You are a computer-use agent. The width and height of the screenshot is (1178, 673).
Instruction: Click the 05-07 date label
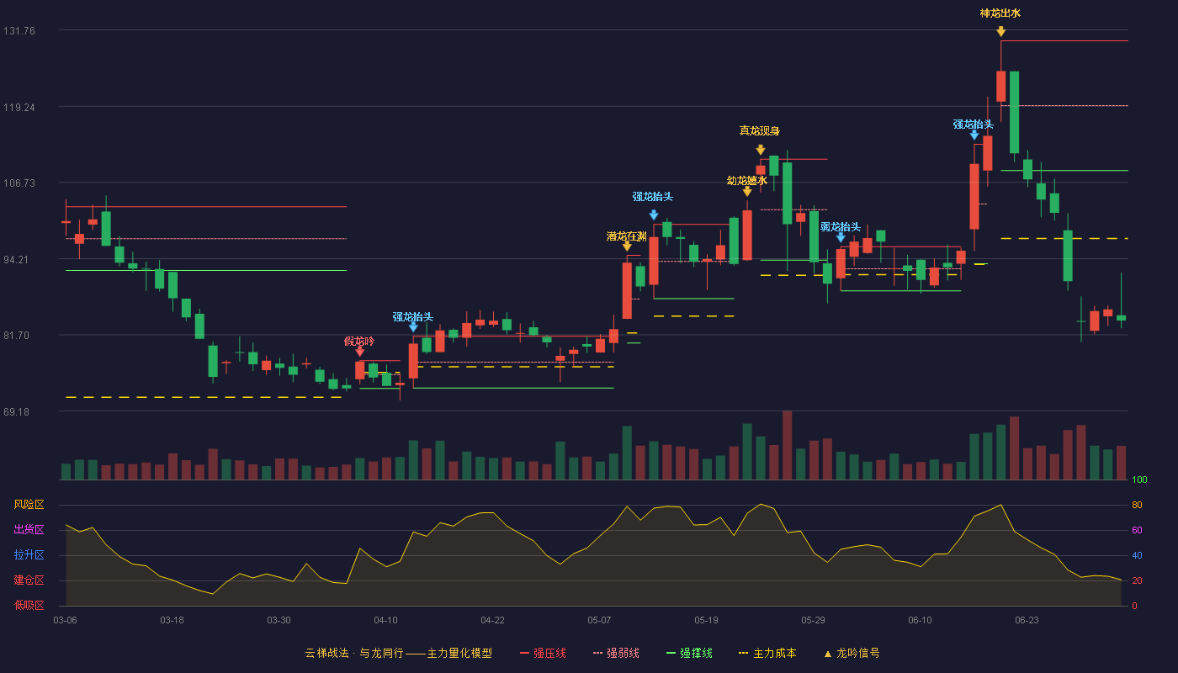point(599,620)
